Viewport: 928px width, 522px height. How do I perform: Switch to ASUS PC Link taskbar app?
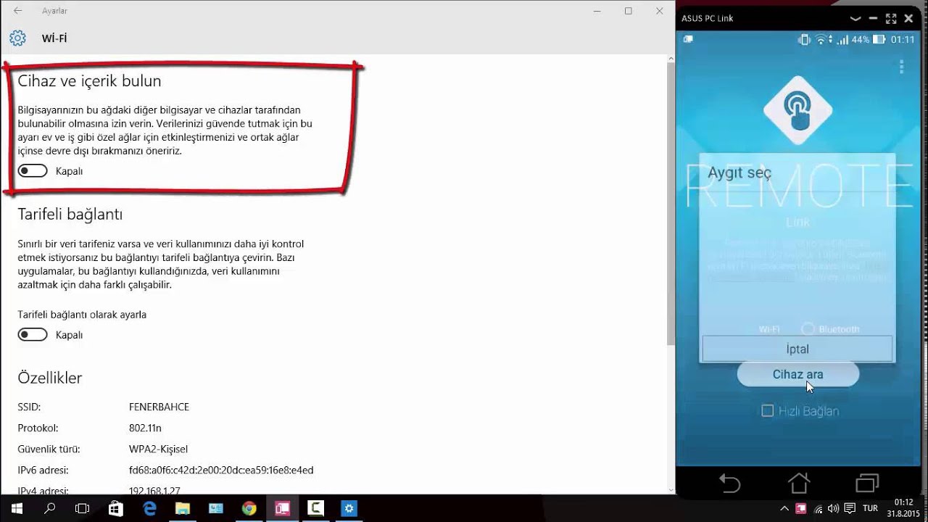[x=283, y=508]
